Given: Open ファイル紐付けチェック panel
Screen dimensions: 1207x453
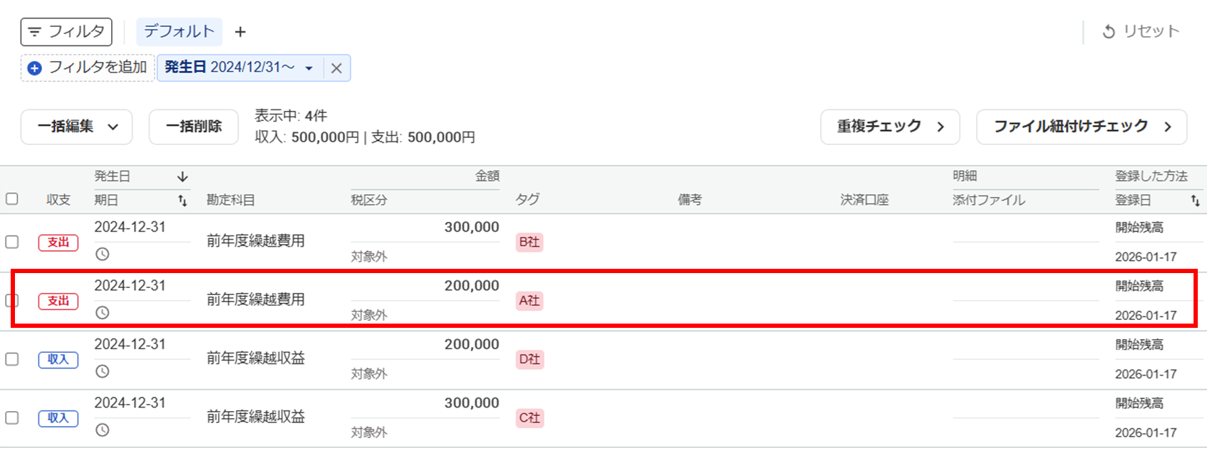Looking at the screenshot, I should (1081, 127).
